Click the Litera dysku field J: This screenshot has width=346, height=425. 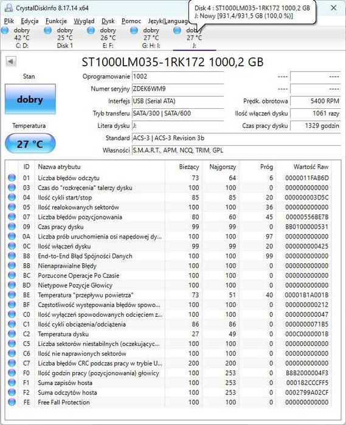[178, 126]
